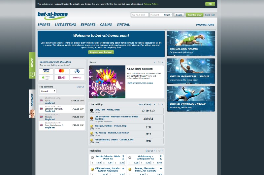Viewport: 264px width, 175px height.
Task: Go to previous News item arrow
Action: tap(155, 62)
